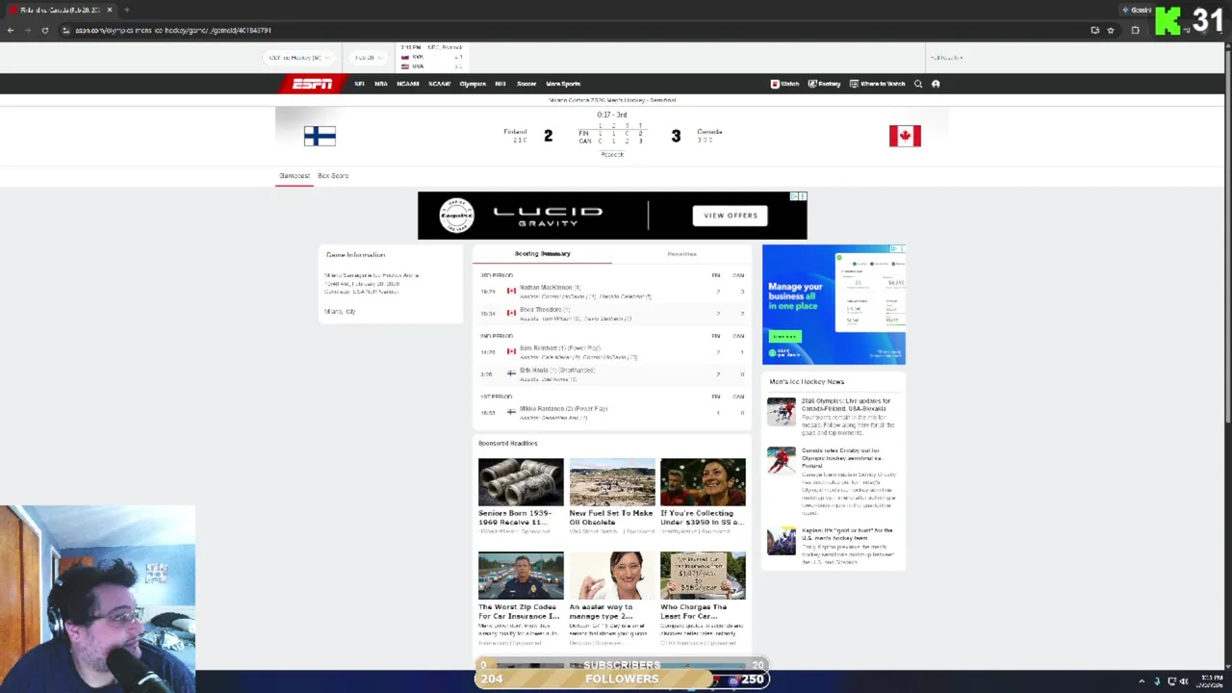
Task: Select the Scoring Summary tab
Action: [x=542, y=253]
